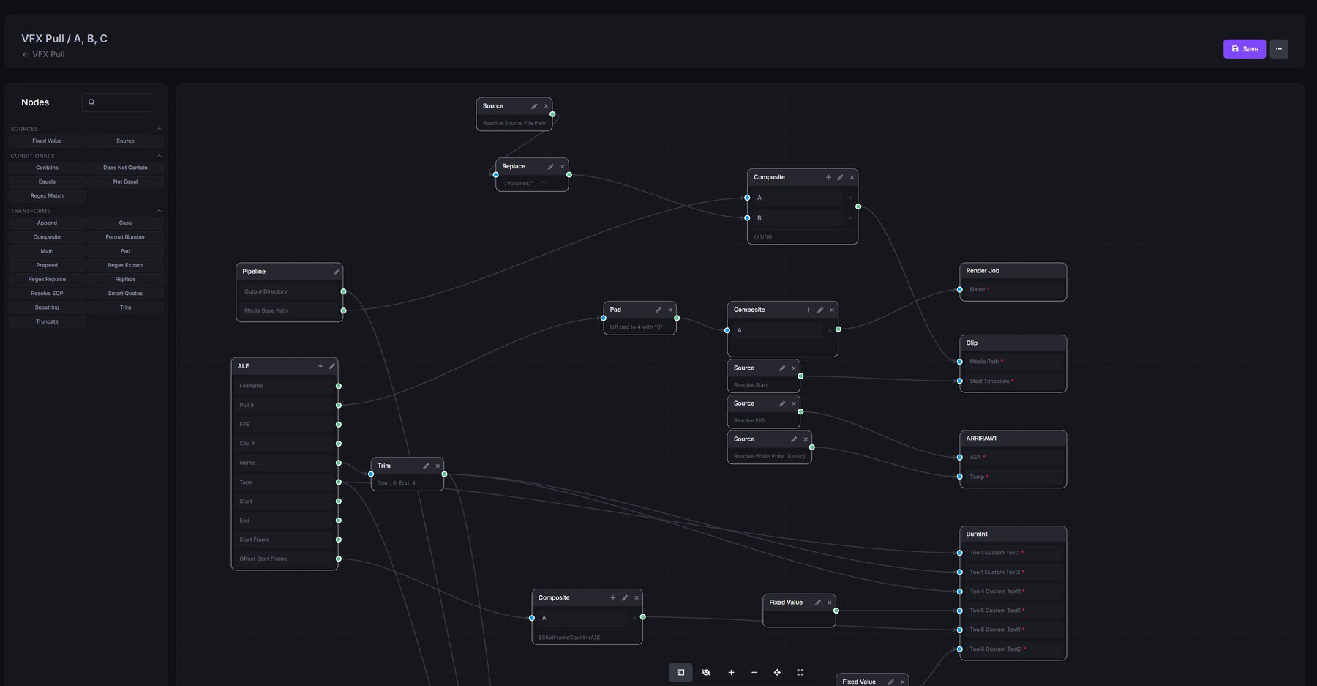Remove the Resolve.Source File Path node

click(546, 106)
